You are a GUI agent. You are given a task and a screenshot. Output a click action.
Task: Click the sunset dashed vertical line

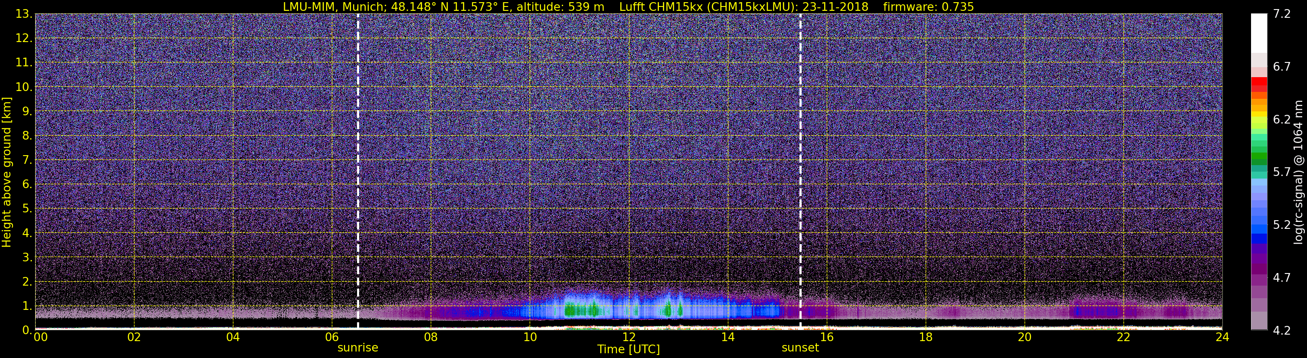[x=801, y=171]
